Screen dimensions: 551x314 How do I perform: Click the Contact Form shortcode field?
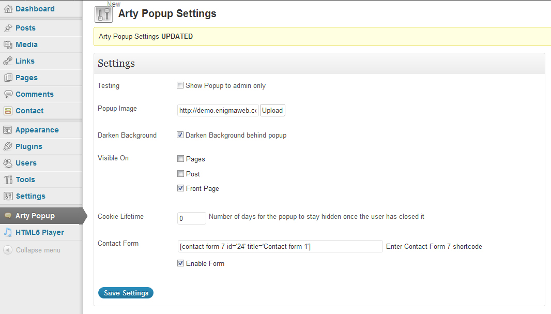tap(280, 246)
